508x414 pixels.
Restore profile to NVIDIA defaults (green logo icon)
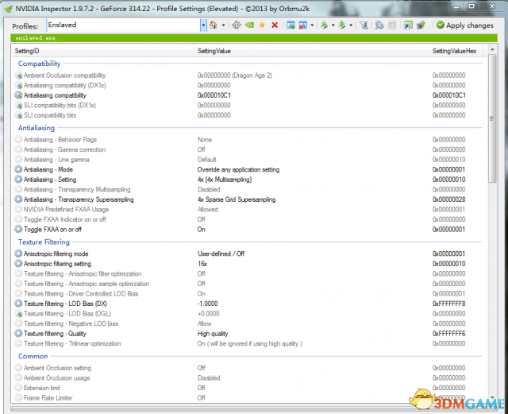point(249,25)
